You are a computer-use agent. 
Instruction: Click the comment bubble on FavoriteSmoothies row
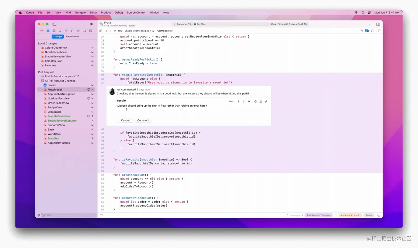click(89, 116)
